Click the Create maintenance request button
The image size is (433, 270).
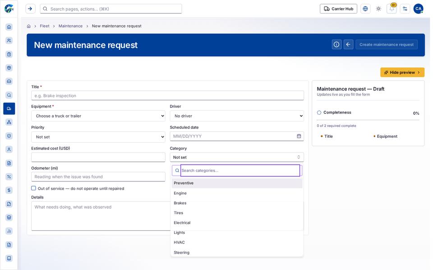(387, 45)
